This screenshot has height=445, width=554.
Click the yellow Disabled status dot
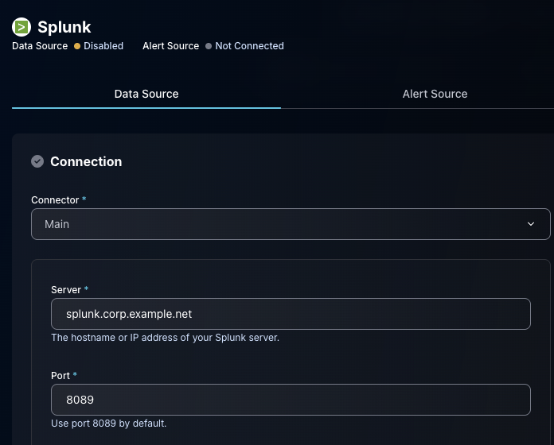coord(77,46)
